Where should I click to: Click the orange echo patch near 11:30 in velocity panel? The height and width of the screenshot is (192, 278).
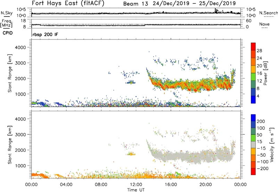point(131,154)
